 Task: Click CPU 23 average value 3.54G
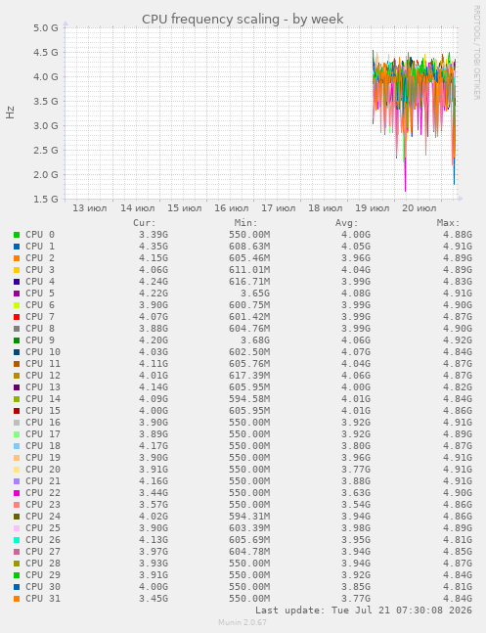(356, 504)
